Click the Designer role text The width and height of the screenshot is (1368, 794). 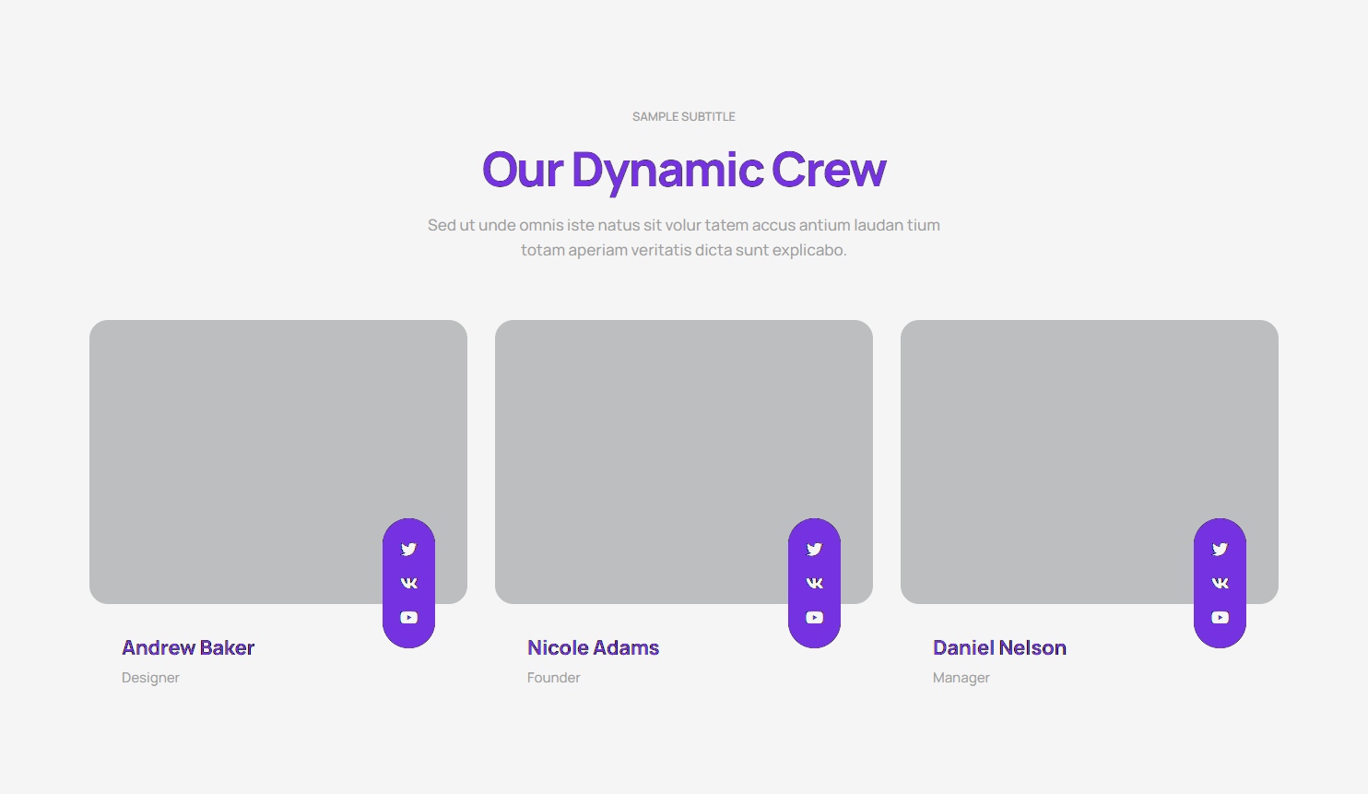pos(150,678)
